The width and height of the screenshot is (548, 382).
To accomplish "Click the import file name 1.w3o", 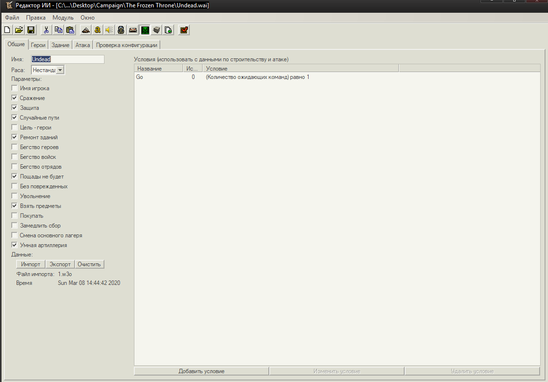I will point(65,274).
